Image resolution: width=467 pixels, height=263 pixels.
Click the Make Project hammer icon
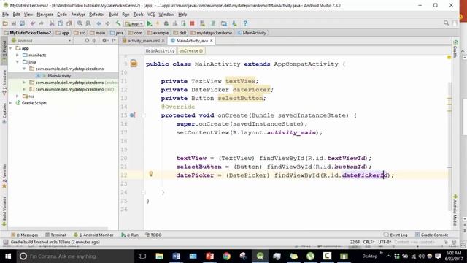(118, 23)
